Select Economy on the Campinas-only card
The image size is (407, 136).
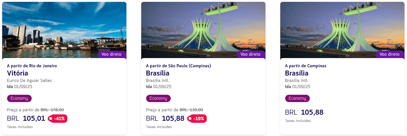click(297, 98)
